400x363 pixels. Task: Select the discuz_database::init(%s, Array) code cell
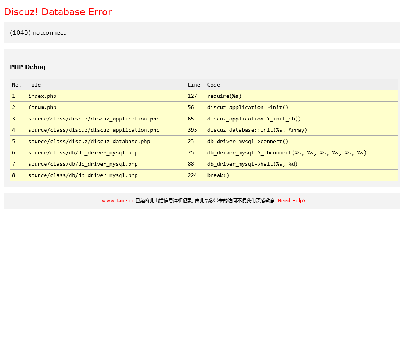[257, 130]
